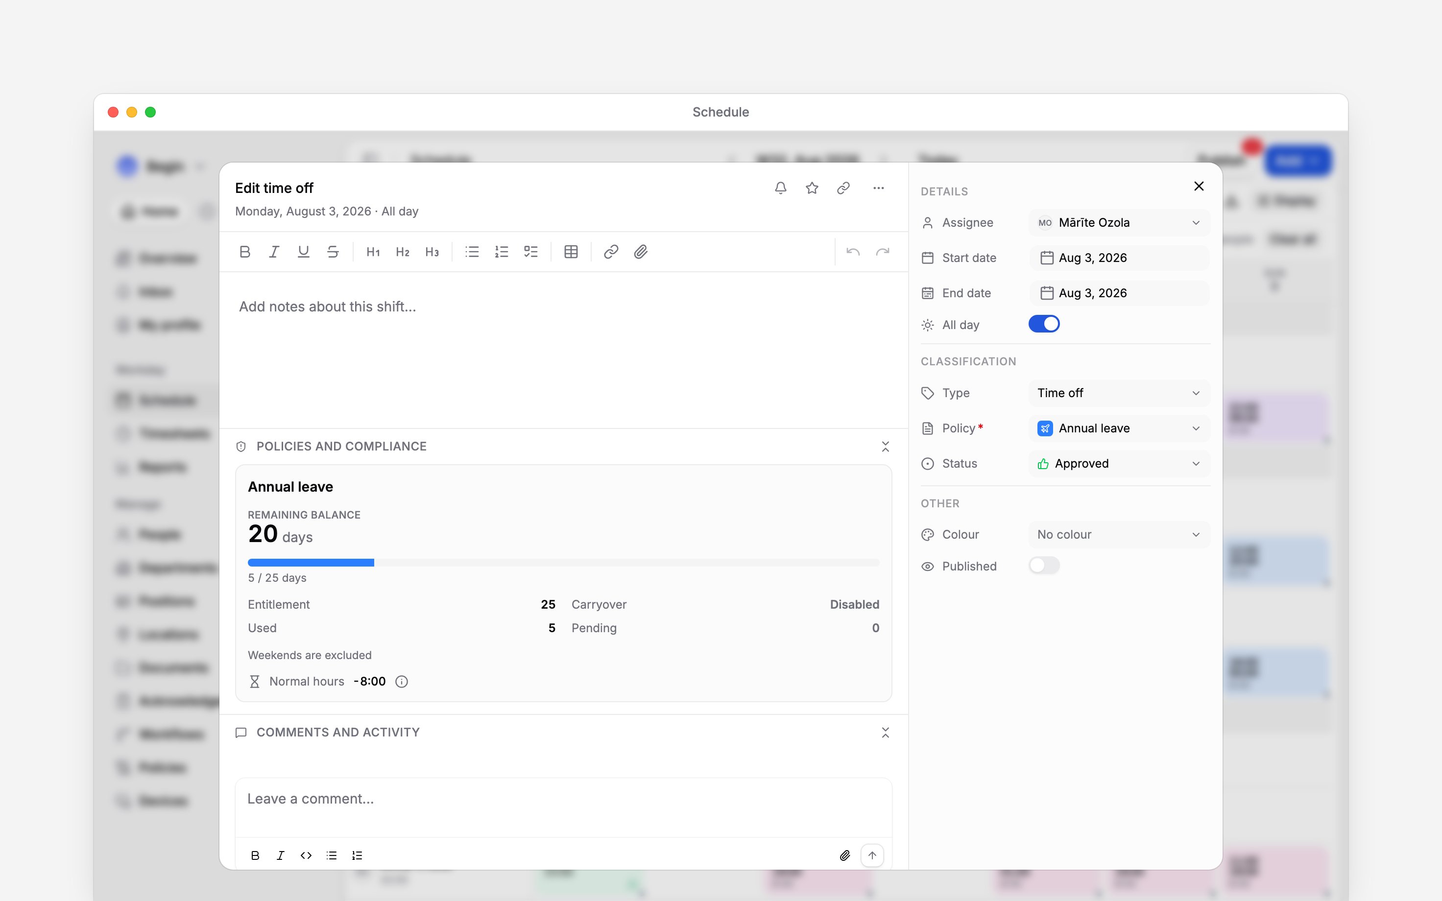This screenshot has height=901, width=1442.
Task: Add bulleted list to comment
Action: click(x=332, y=856)
